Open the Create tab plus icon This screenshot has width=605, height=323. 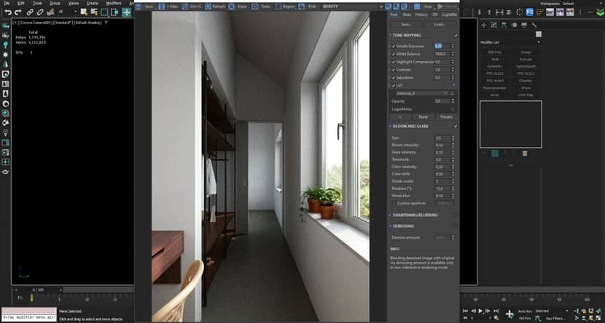(484, 25)
